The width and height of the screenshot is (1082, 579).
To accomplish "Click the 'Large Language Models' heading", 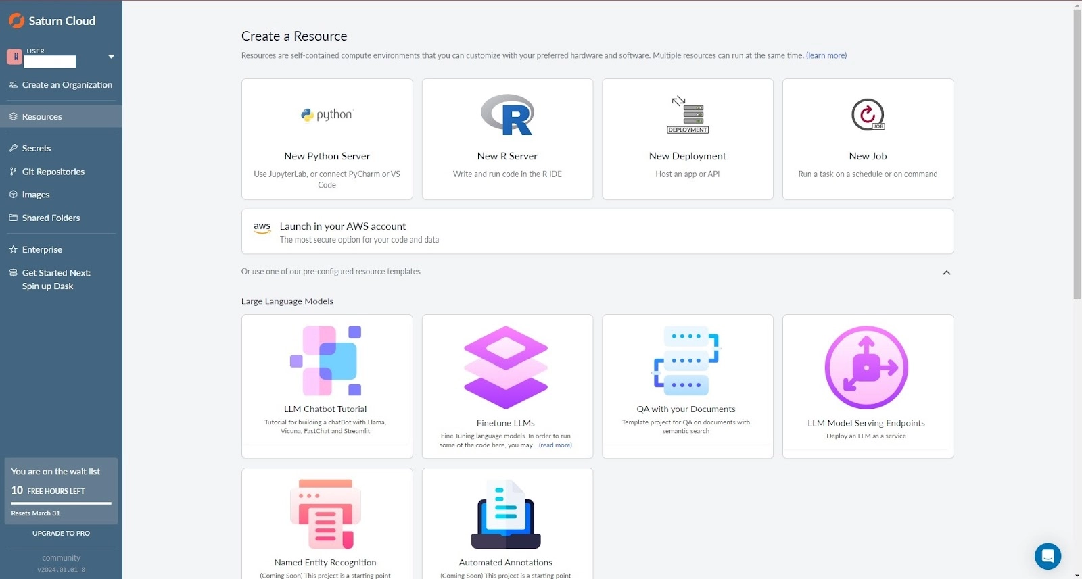I will tap(287, 301).
